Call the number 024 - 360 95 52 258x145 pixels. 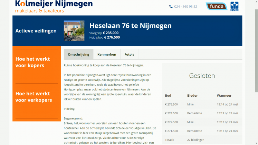pyautogui.click(x=185, y=7)
